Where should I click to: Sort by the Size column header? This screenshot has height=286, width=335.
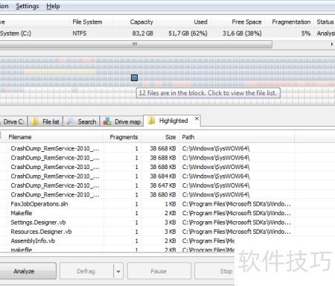coord(170,137)
